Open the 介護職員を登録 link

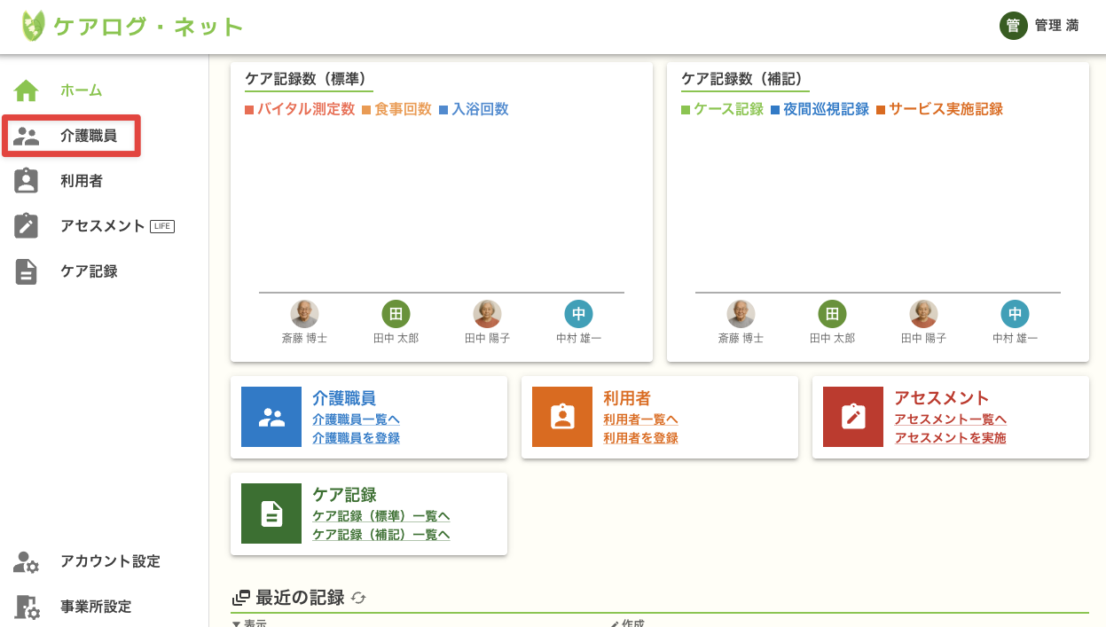pyautogui.click(x=356, y=438)
